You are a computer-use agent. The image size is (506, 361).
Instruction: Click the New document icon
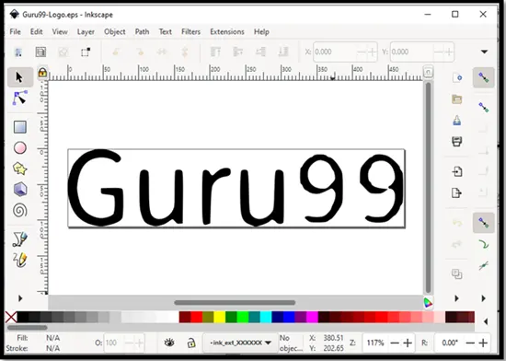pos(457,78)
